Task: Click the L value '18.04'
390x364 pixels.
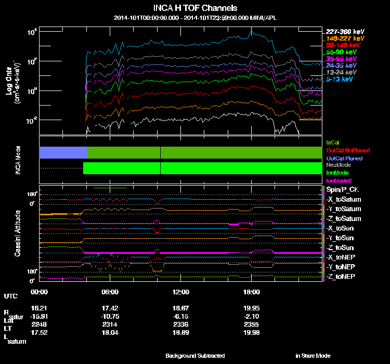Action: (110, 332)
